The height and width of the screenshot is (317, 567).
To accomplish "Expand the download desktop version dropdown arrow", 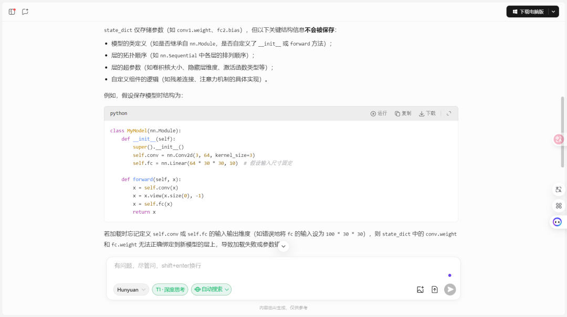I will point(552,12).
